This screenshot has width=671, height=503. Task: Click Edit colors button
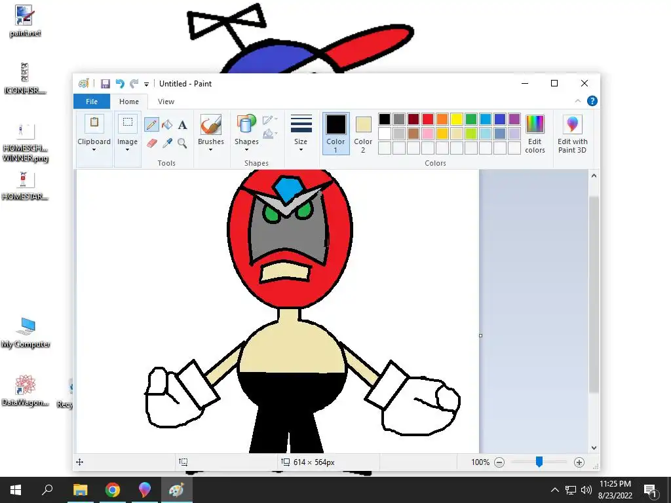pos(535,134)
